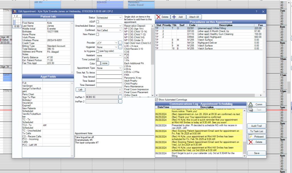This screenshot has height=173, width=292.
Task: Click the Code column header in procedures
Action: click(x=192, y=25)
